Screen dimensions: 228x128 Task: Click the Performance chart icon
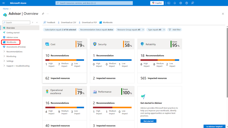[x=95, y=92]
